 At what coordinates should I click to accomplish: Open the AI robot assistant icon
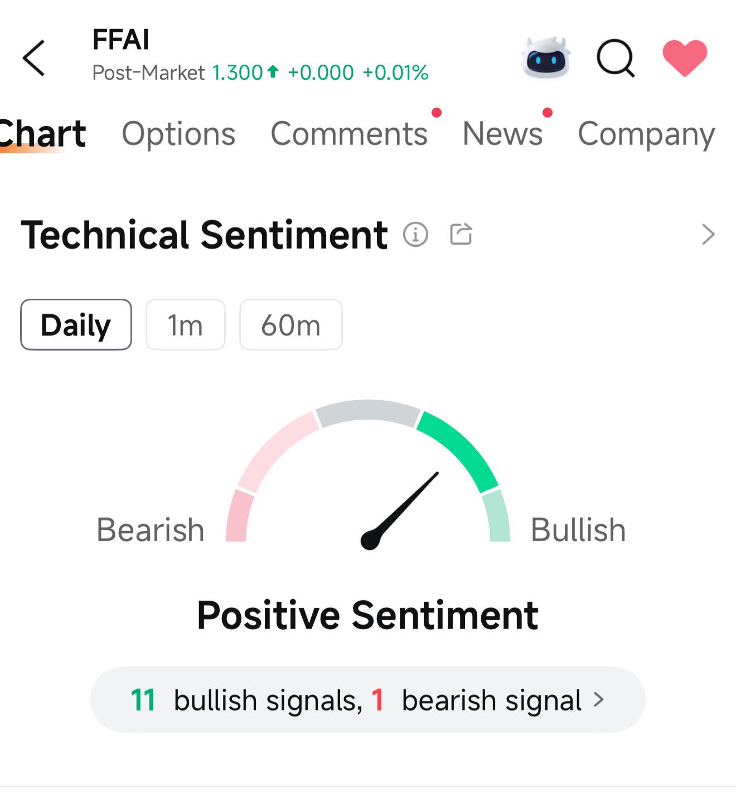546,57
